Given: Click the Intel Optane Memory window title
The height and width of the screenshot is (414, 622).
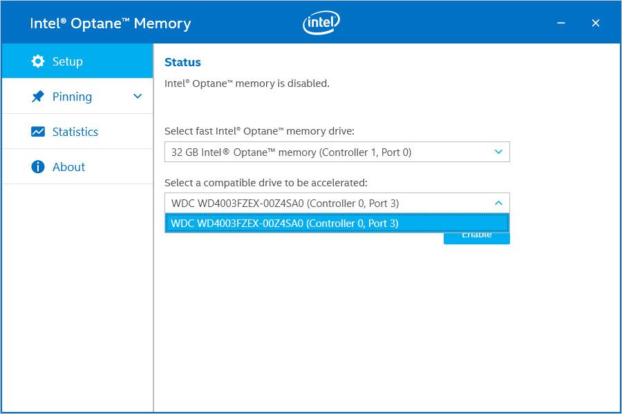Looking at the screenshot, I should pyautogui.click(x=111, y=23).
